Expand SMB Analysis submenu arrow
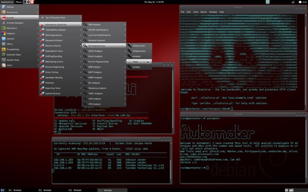 [125, 67]
